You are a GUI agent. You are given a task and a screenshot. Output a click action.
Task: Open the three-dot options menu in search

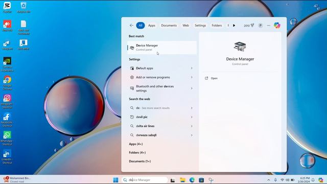[x=269, y=26]
